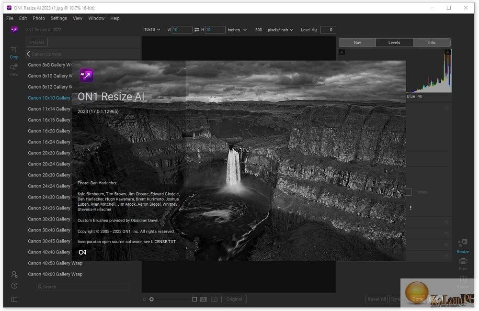Viewport: 479px width, 311px height.
Task: Open the View menu
Action: coord(78,18)
